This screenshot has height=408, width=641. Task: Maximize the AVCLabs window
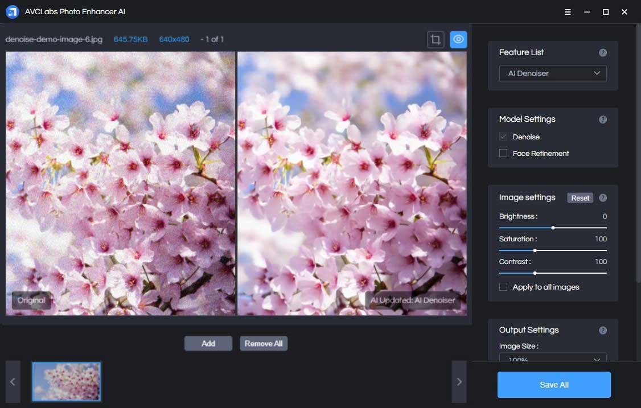pyautogui.click(x=606, y=12)
